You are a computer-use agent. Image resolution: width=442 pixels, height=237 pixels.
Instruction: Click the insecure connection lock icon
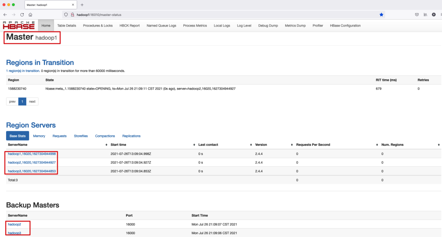pos(72,15)
